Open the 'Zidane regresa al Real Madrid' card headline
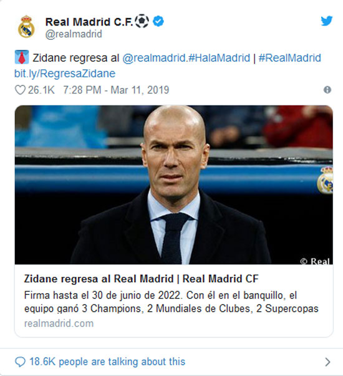This screenshot has height=376, width=343. 142,279
